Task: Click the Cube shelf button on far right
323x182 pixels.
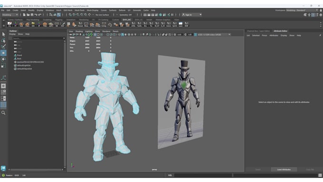Action: [x=180, y=24]
